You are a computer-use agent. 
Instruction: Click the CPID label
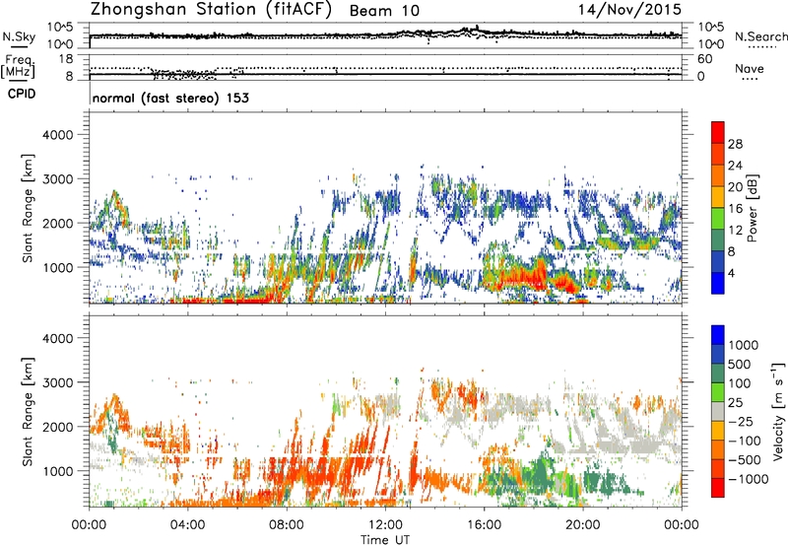coord(22,94)
